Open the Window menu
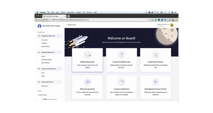The image size is (213, 113). point(89,12)
